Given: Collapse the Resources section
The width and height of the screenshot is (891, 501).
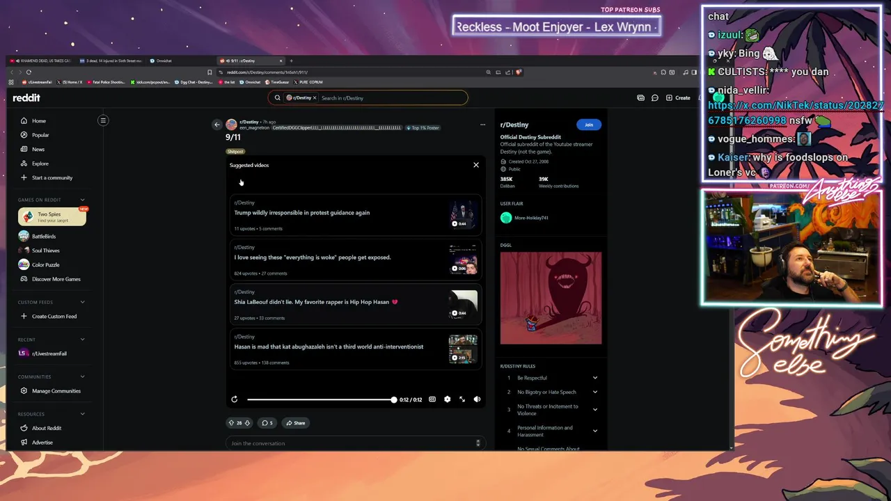Looking at the screenshot, I should 82,414.
